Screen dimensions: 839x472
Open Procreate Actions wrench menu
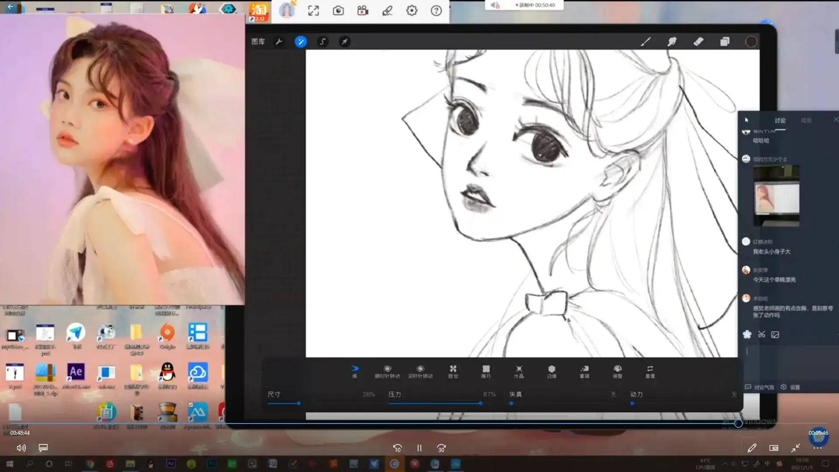click(279, 42)
